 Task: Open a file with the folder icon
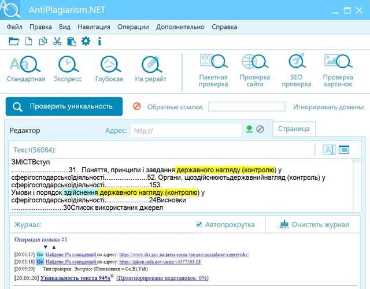[x=14, y=41]
